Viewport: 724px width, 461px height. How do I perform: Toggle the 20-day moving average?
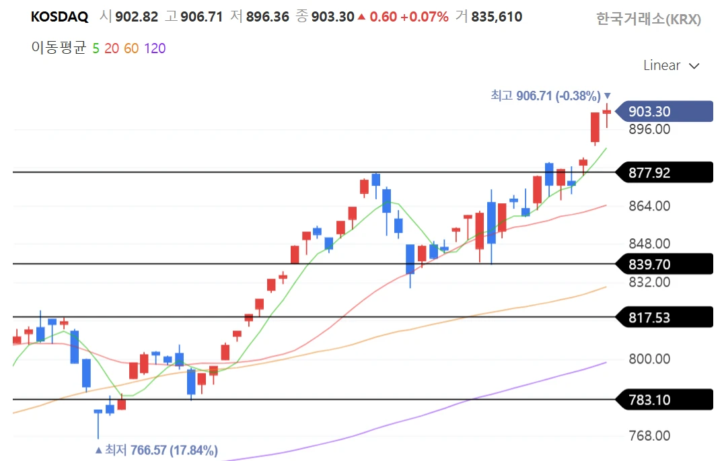point(112,48)
